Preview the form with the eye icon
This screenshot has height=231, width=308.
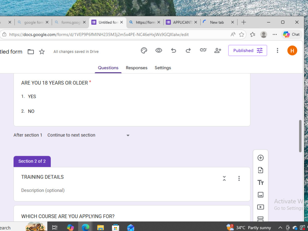[159, 51]
